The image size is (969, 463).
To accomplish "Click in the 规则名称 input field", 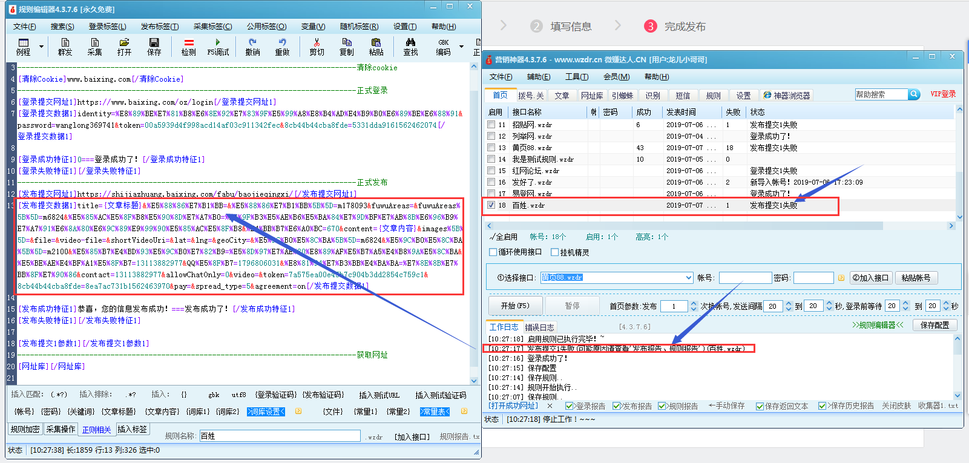I will click(280, 436).
